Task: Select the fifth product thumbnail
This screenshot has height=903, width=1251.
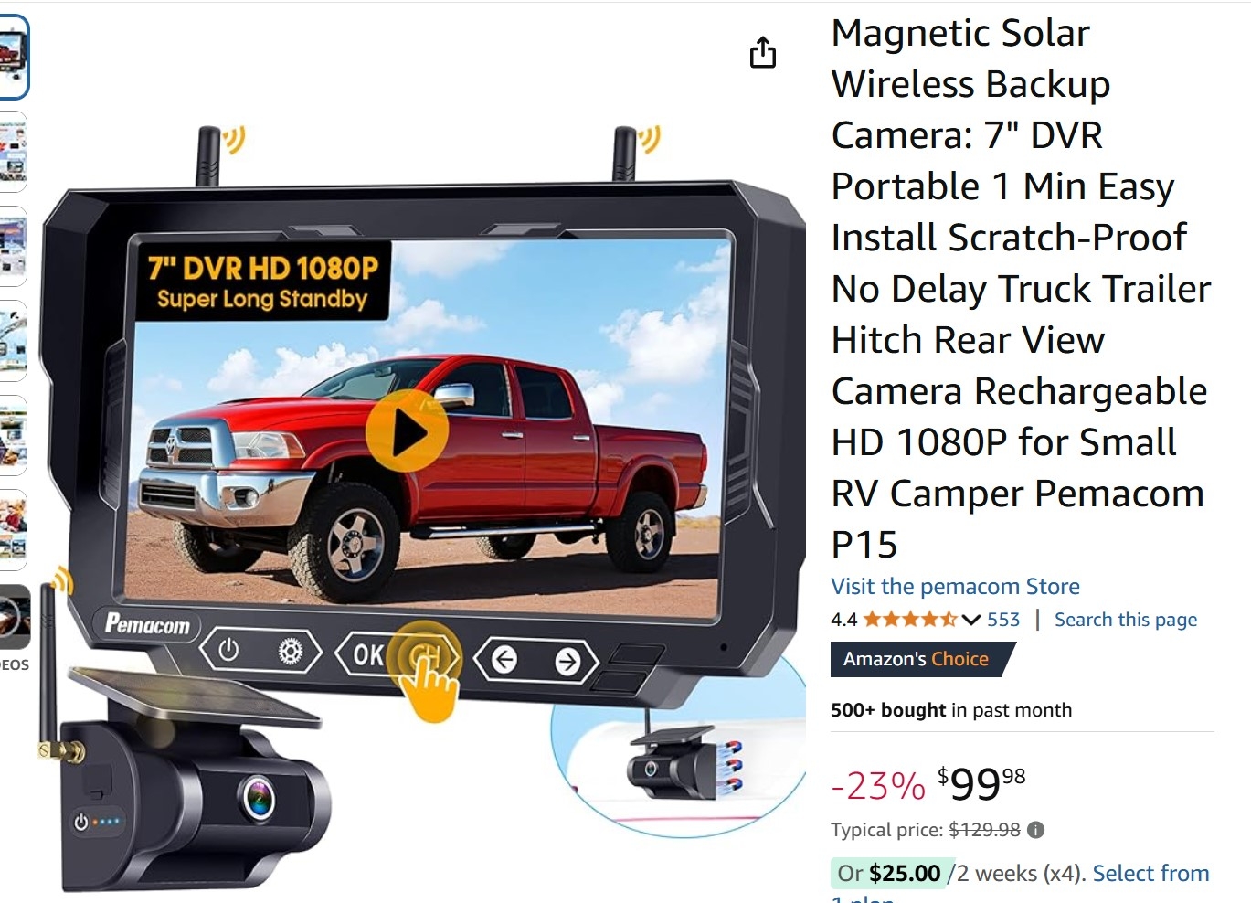Action: pos(13,436)
